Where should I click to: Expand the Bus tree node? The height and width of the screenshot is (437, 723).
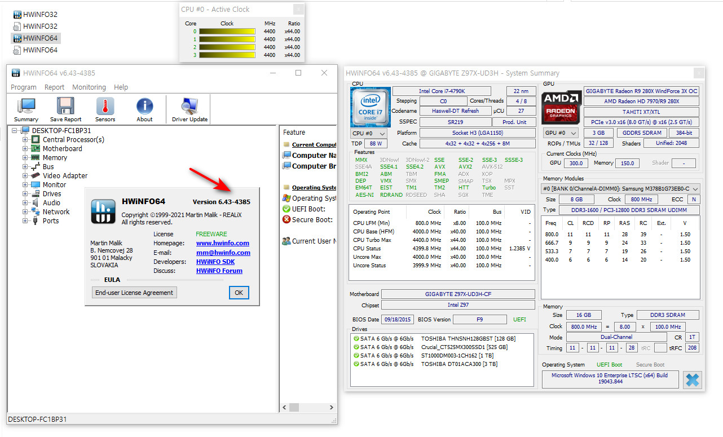(25, 166)
